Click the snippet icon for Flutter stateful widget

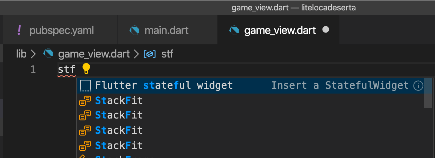click(85, 85)
